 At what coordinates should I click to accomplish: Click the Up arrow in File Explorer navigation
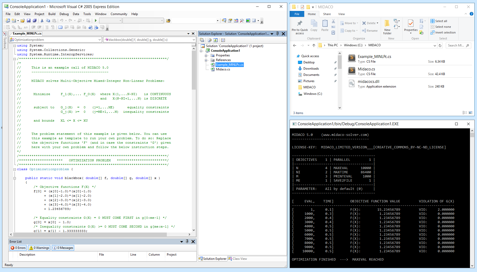[314, 45]
